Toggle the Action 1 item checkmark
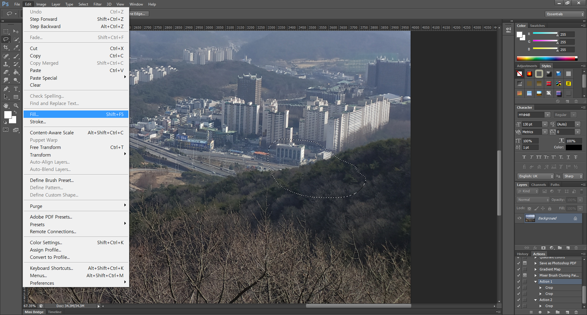The image size is (587, 315). click(519, 281)
